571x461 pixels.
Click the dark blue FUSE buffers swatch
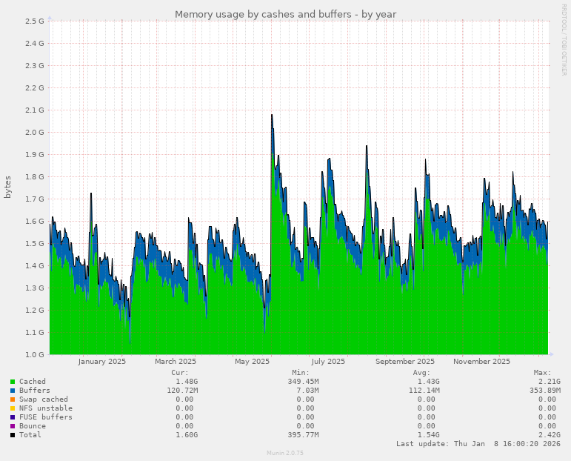coord(13,417)
